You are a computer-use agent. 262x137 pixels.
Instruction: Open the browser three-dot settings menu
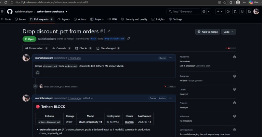pos(244,2)
